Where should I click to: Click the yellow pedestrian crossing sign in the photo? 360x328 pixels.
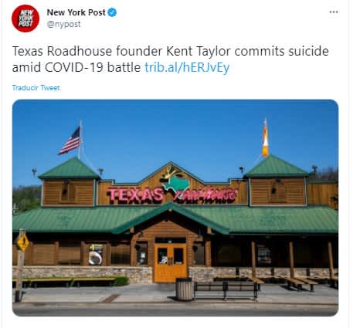[x=22, y=242]
